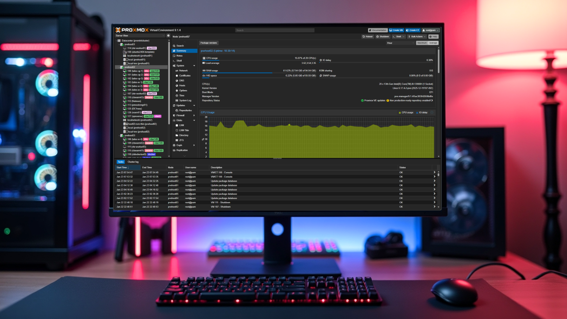
Task: Click the LVM-Thin icon
Action: click(x=177, y=130)
